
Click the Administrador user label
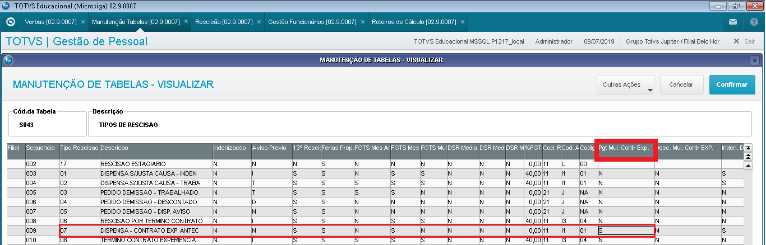click(554, 41)
